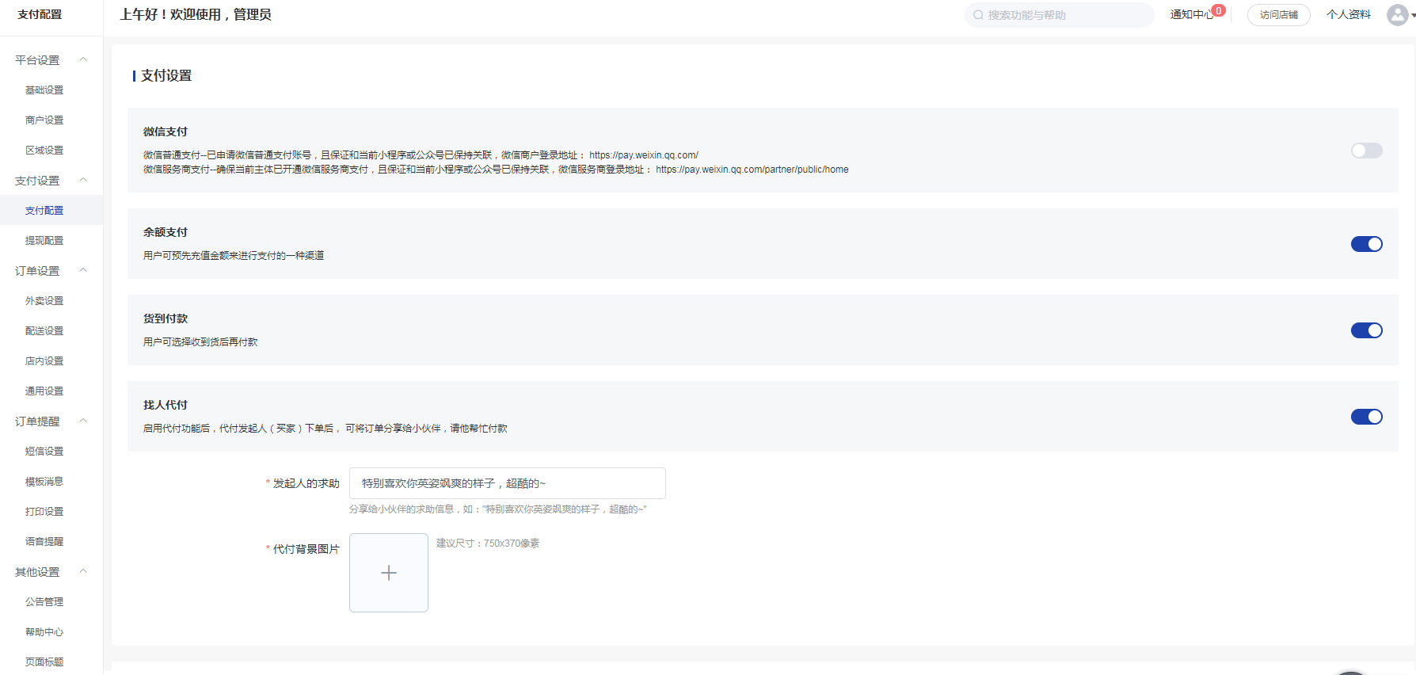Open 打印设置 in sidebar
1416x675 pixels.
(x=44, y=512)
